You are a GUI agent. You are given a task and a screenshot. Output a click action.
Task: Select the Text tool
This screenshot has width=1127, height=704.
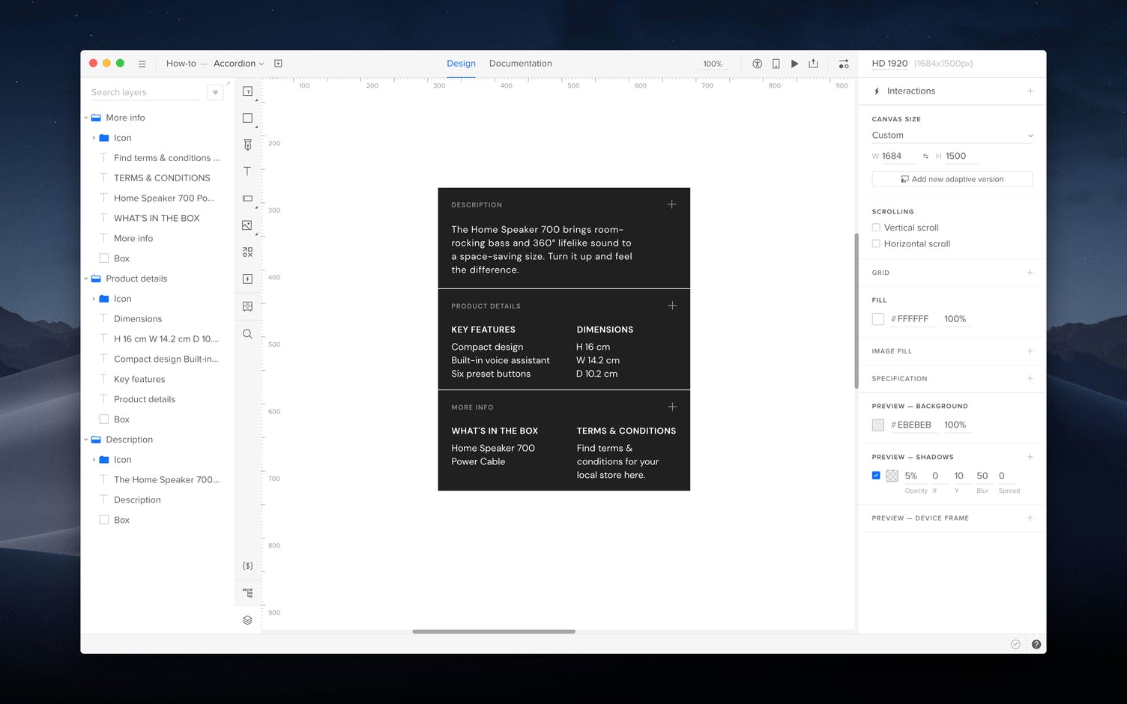point(248,171)
